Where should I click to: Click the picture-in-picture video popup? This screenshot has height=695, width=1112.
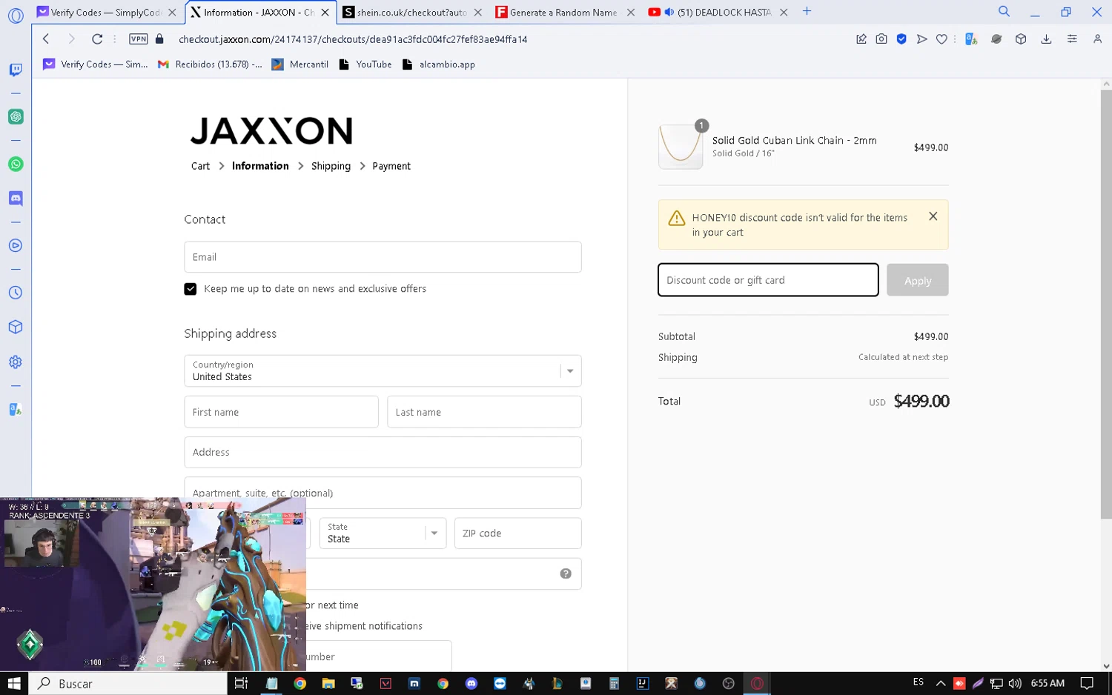tap(153, 584)
